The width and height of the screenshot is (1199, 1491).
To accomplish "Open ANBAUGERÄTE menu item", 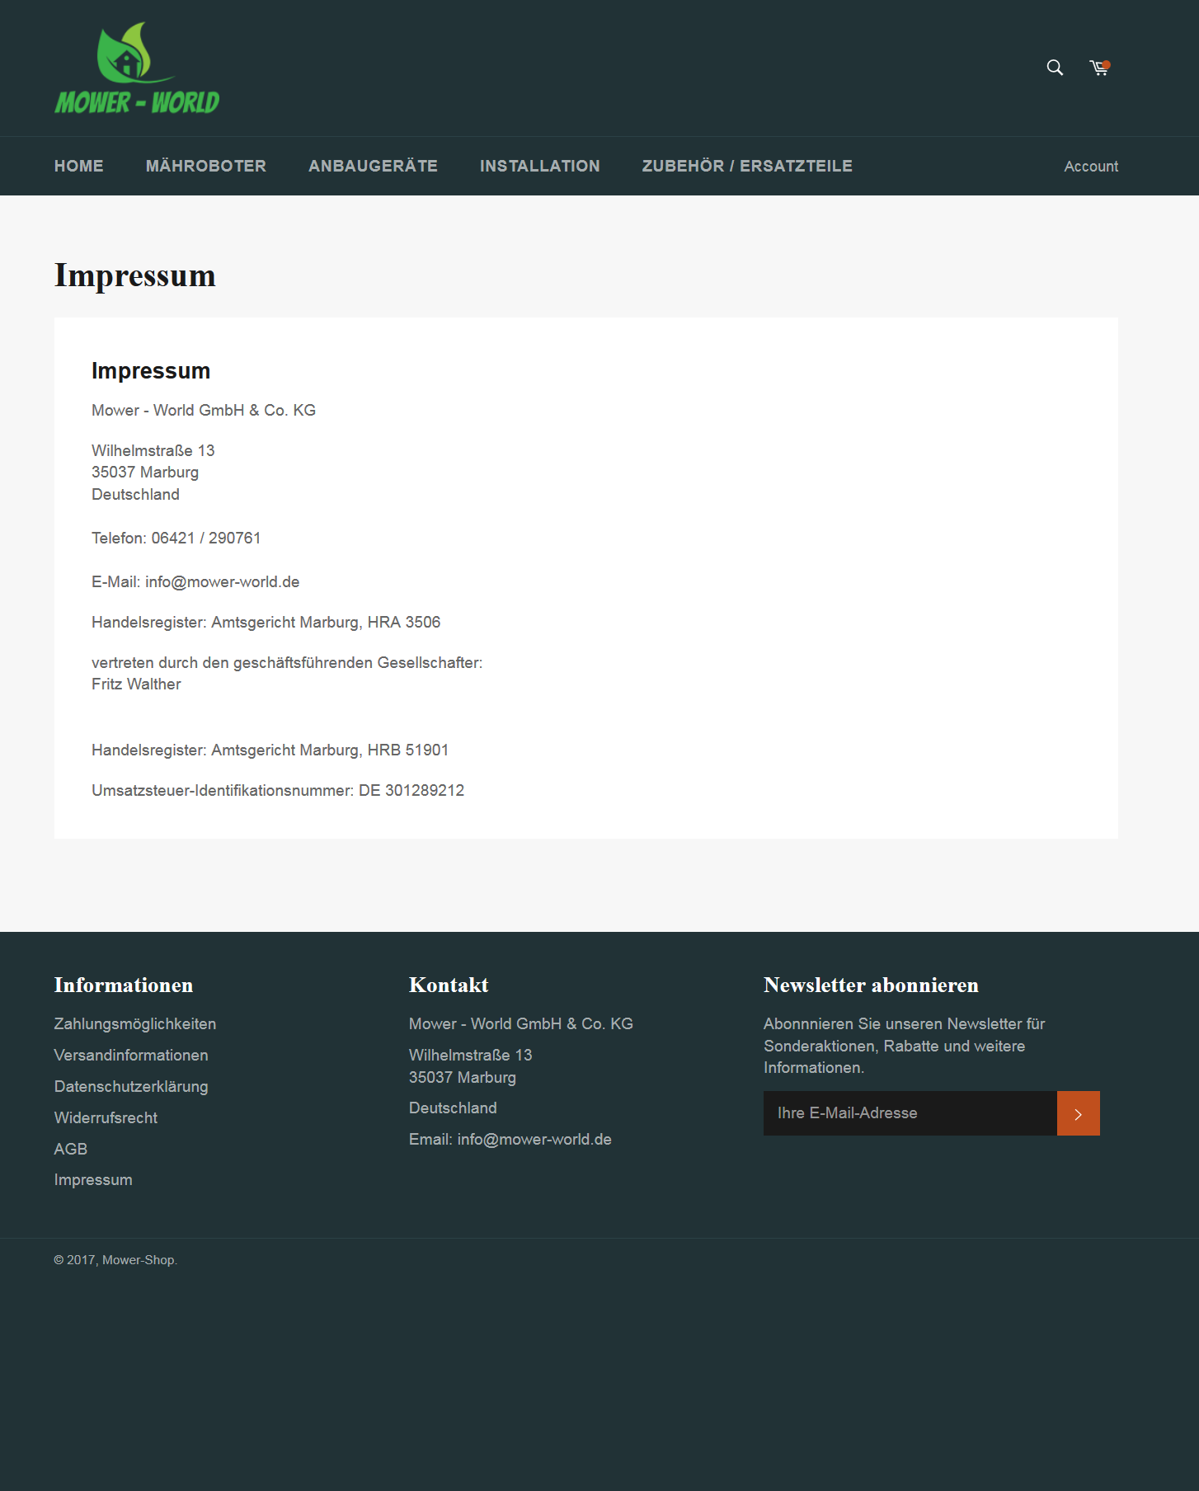I will [373, 166].
